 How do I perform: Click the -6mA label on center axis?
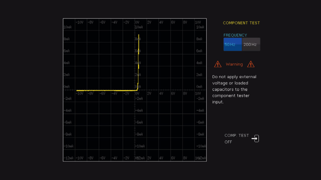139,122
